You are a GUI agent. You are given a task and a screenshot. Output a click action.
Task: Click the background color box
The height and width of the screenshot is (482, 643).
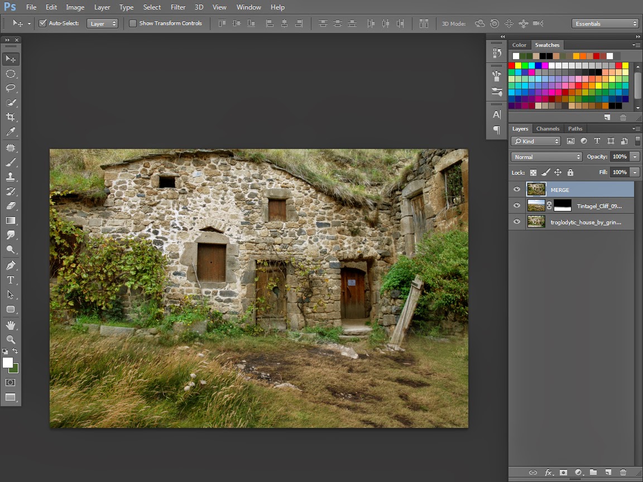click(x=15, y=370)
